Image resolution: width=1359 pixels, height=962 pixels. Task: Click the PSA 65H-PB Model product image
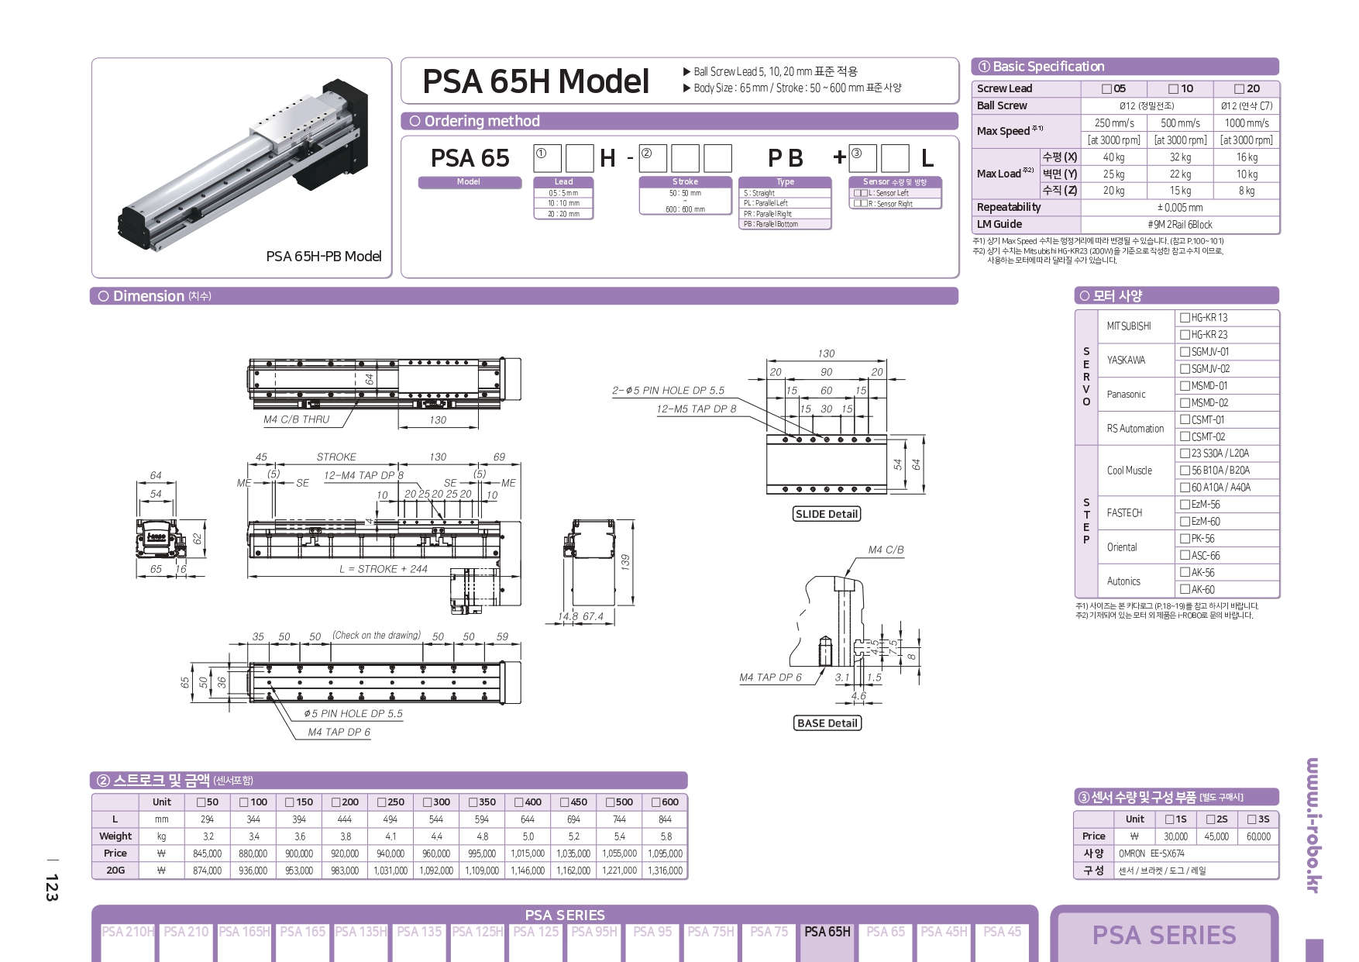[x=244, y=165]
